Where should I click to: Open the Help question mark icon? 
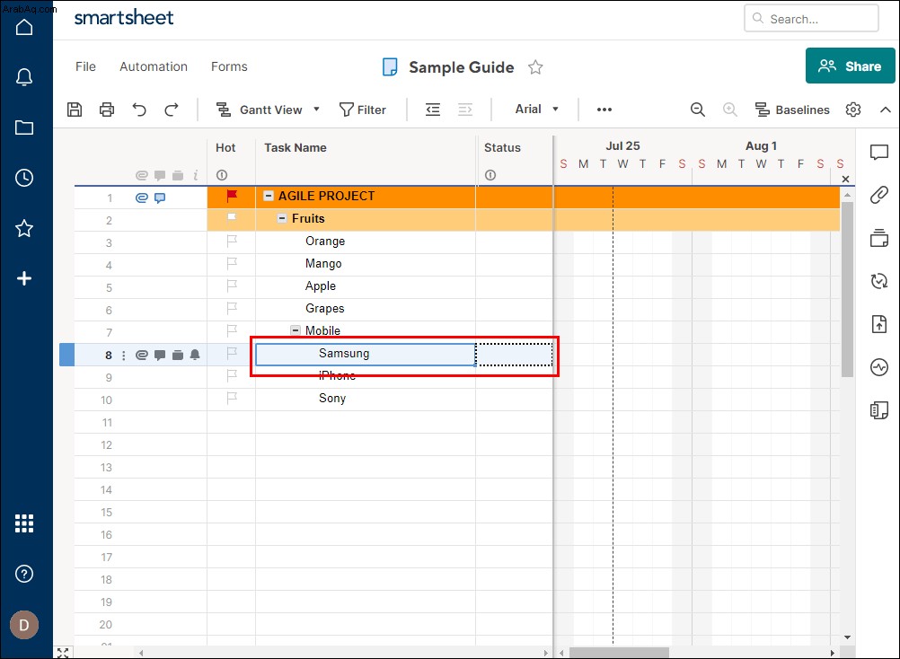pyautogui.click(x=24, y=574)
